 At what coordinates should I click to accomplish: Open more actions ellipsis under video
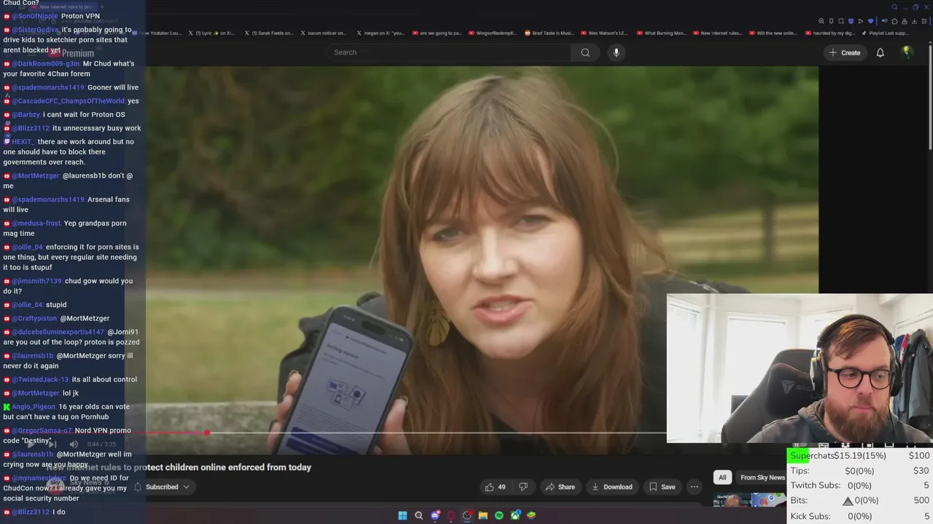(695, 487)
